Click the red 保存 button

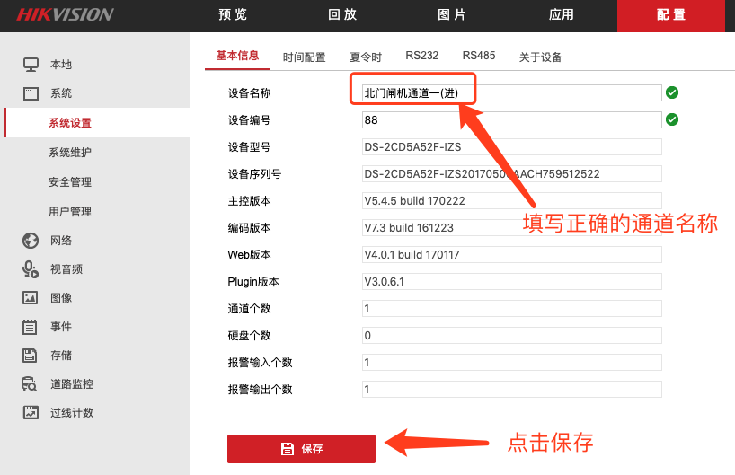pos(301,449)
